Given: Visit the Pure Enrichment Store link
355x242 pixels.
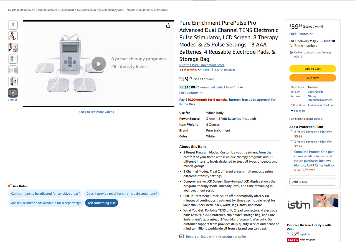Looking at the screenshot, I should 202,65.
